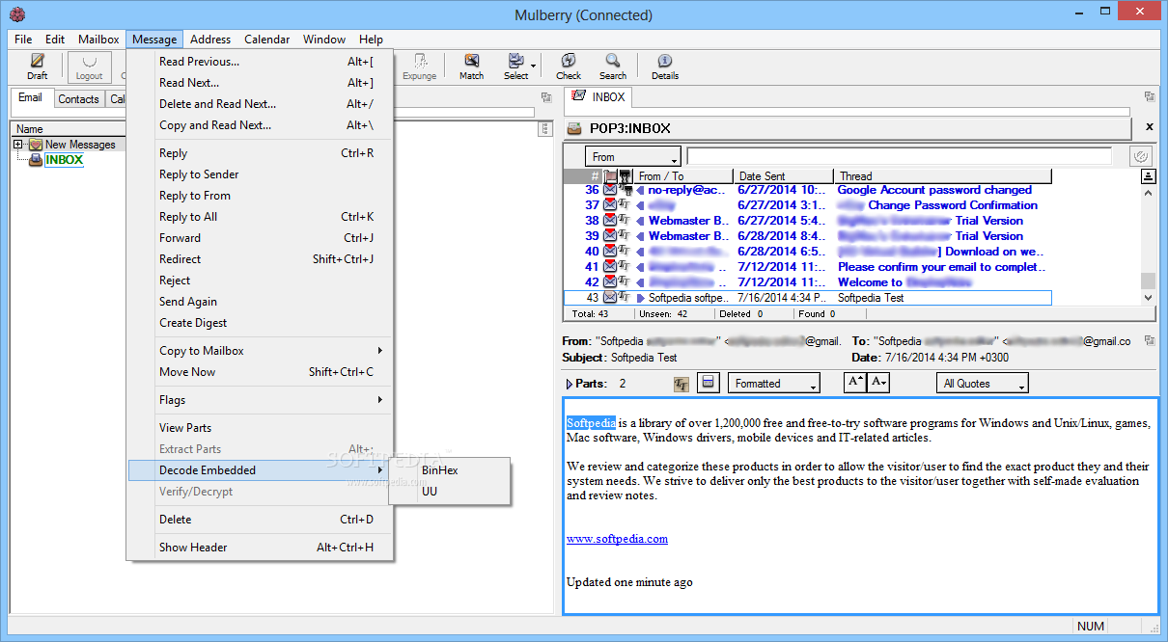
Task: Click the Check mail toolbar icon
Action: [x=569, y=61]
